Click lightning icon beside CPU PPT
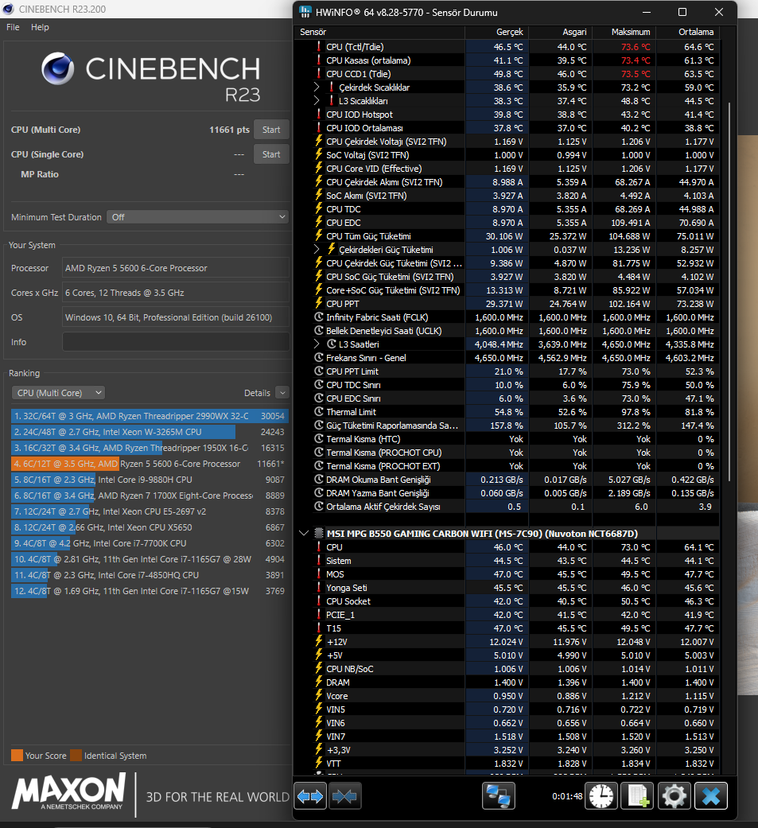Image resolution: width=758 pixels, height=828 pixels. tap(318, 304)
